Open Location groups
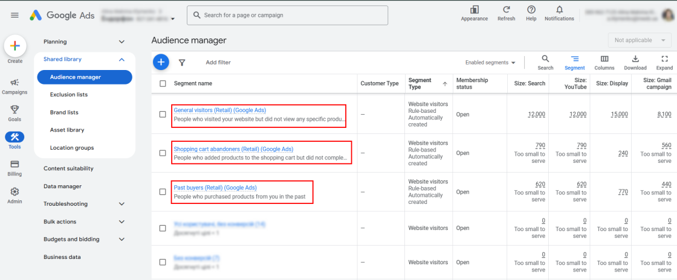Image resolution: width=677 pixels, height=280 pixels. coord(72,148)
